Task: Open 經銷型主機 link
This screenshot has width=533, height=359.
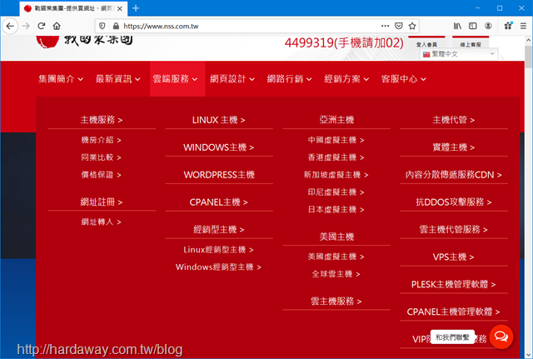Action: click(218, 230)
